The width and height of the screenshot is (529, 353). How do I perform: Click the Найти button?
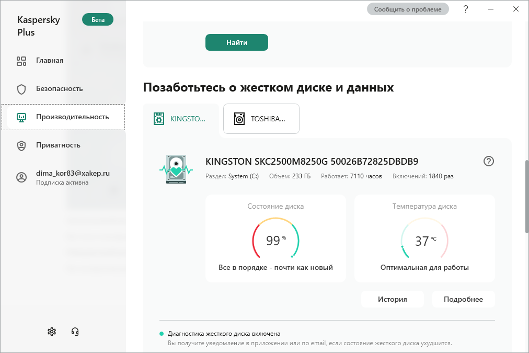pos(237,42)
